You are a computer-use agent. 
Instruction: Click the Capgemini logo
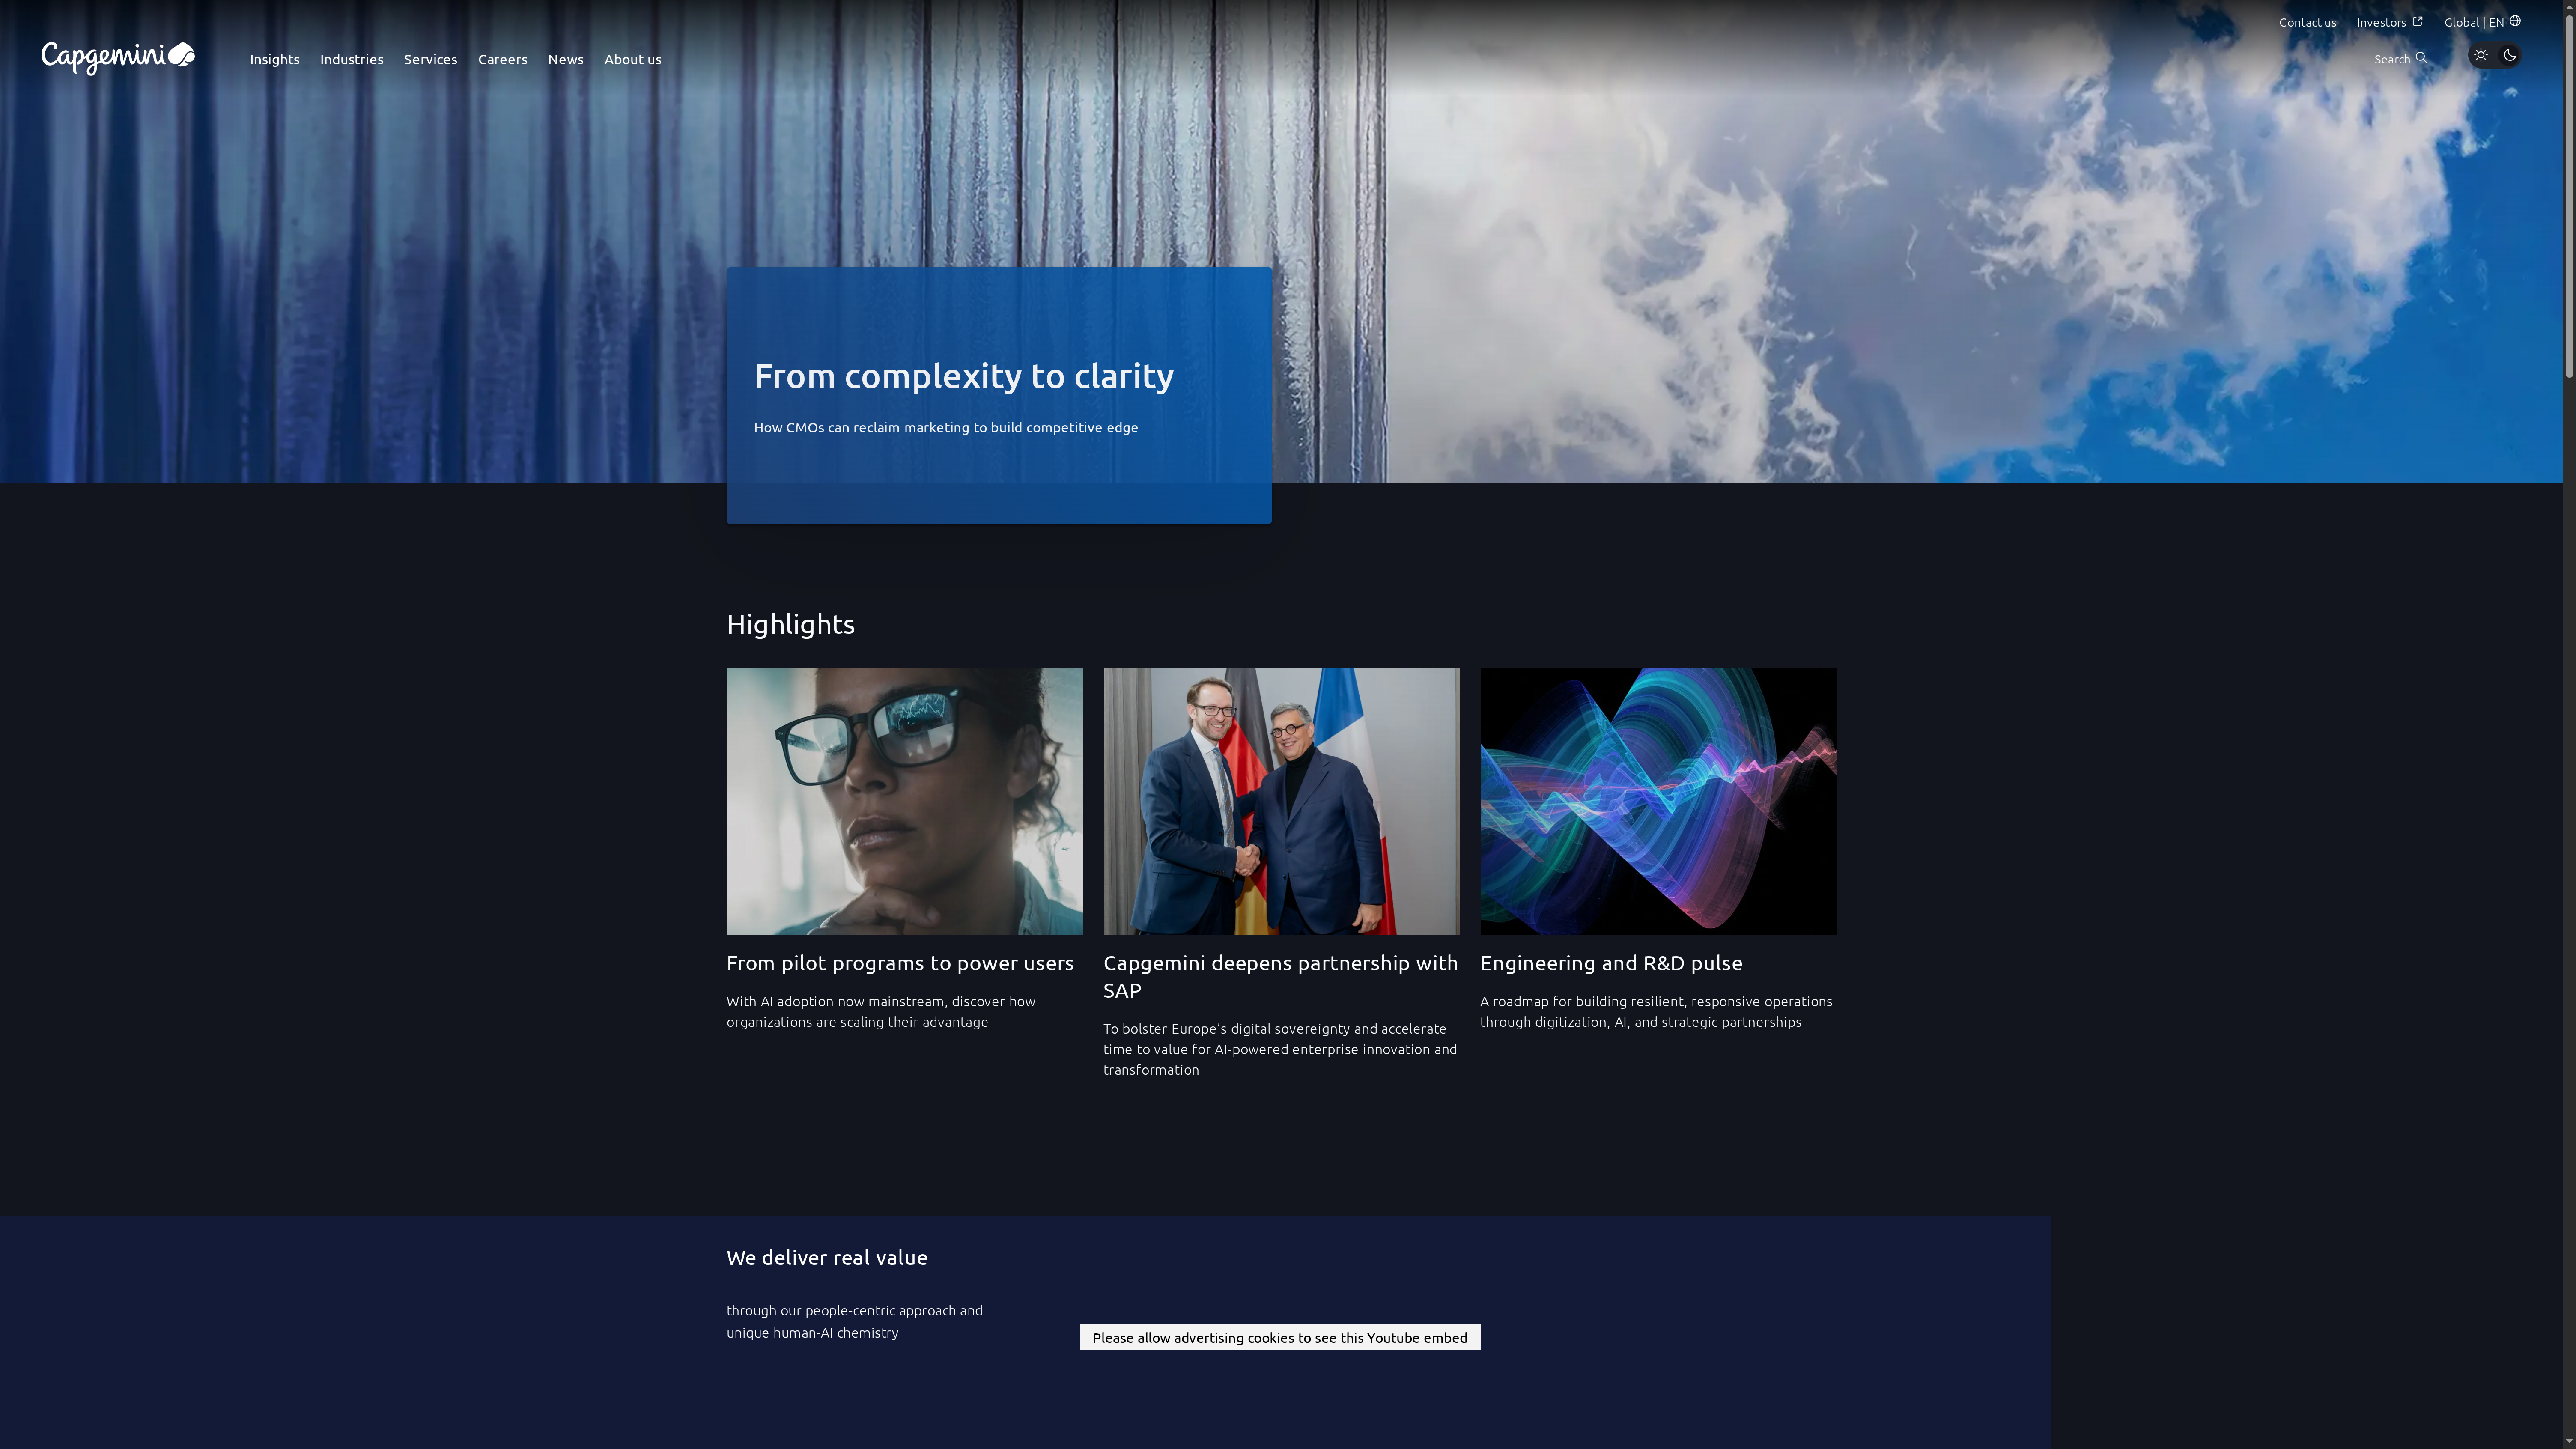tap(118, 58)
